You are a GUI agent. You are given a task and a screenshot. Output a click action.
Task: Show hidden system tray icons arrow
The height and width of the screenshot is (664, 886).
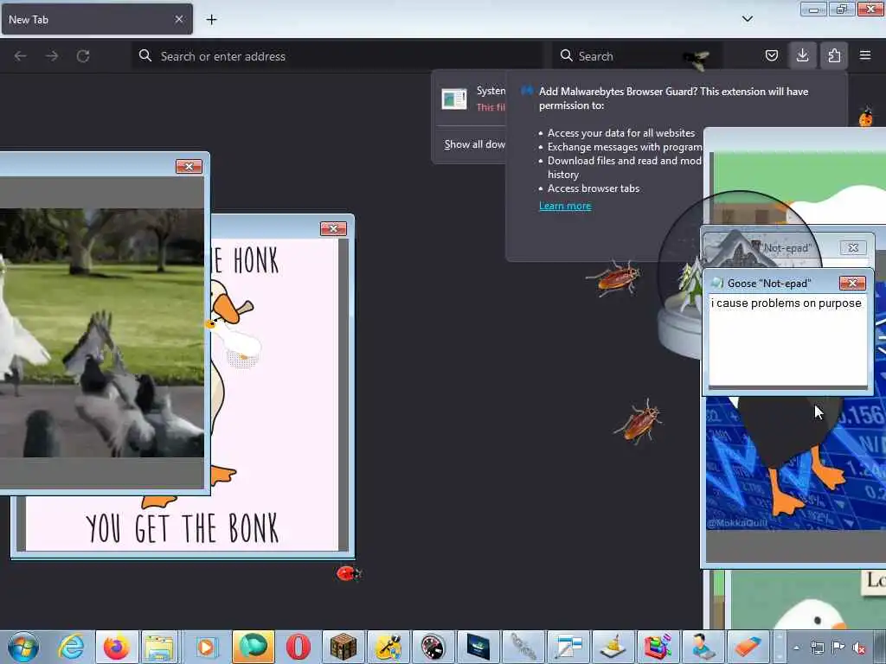[x=796, y=648]
